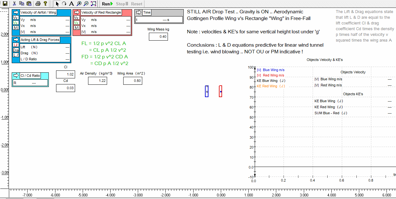This screenshot has height=199, width=396.
Task: Select the blue wing object
Action: pyautogui.click(x=207, y=91)
